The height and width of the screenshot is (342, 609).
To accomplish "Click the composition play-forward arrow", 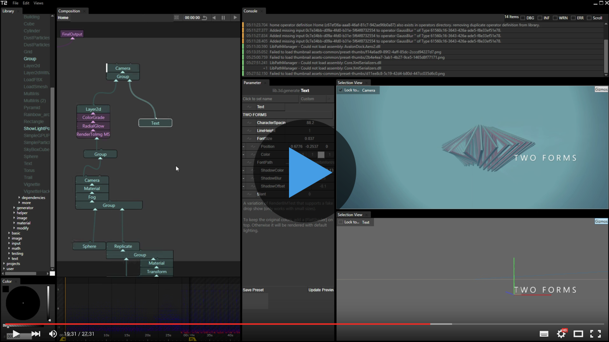I will click(235, 18).
